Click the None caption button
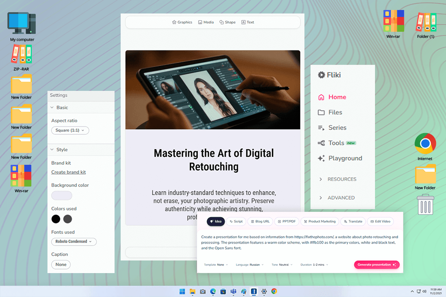The height and width of the screenshot is (297, 446). (61, 264)
